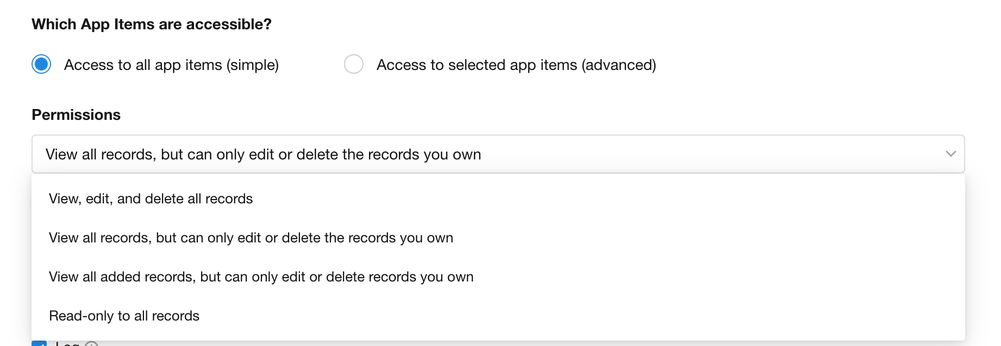
Task: Choose "Read-only to all records" option
Action: pos(124,316)
